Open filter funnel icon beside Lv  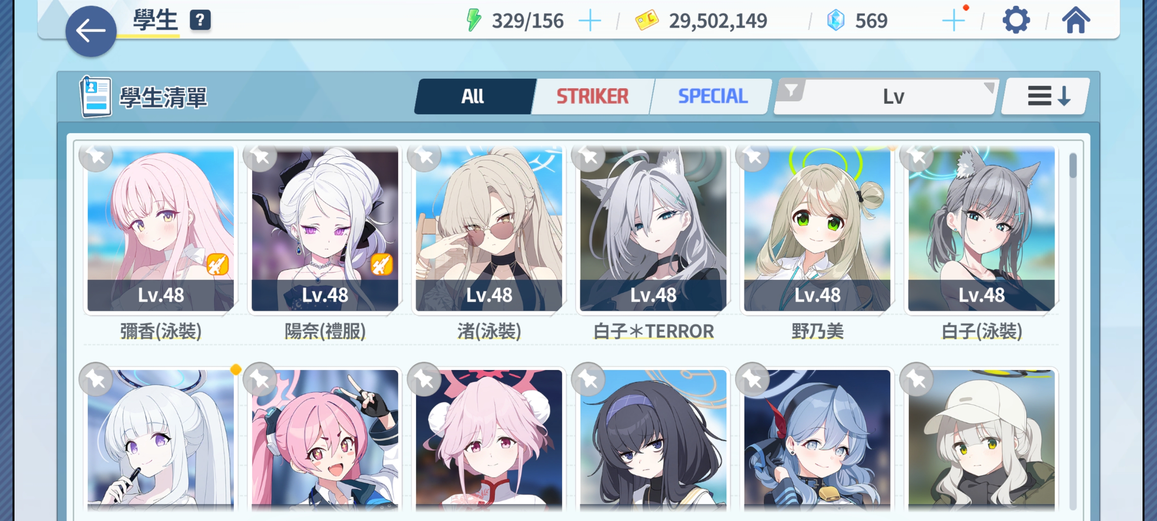[x=790, y=91]
